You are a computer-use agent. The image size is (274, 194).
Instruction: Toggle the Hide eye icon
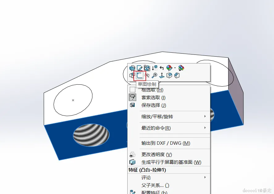(x=147, y=75)
